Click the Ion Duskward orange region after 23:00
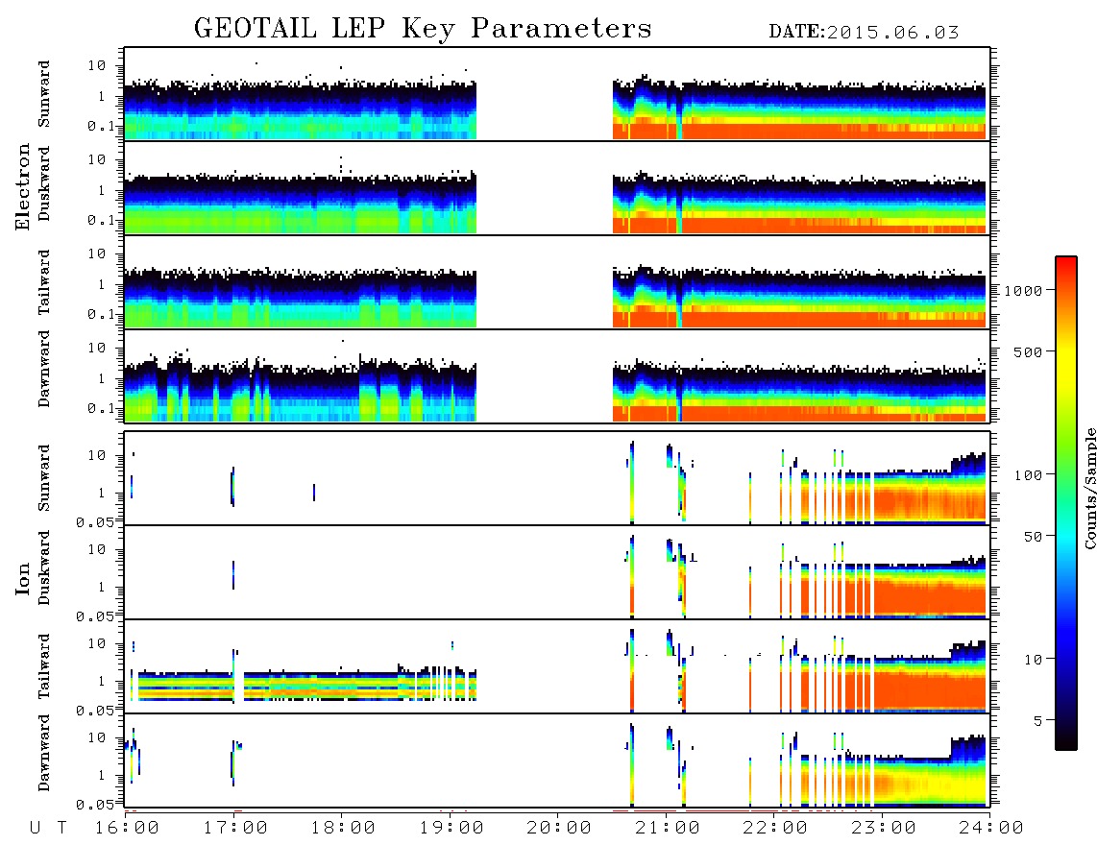The image size is (1097, 845). coord(931,596)
